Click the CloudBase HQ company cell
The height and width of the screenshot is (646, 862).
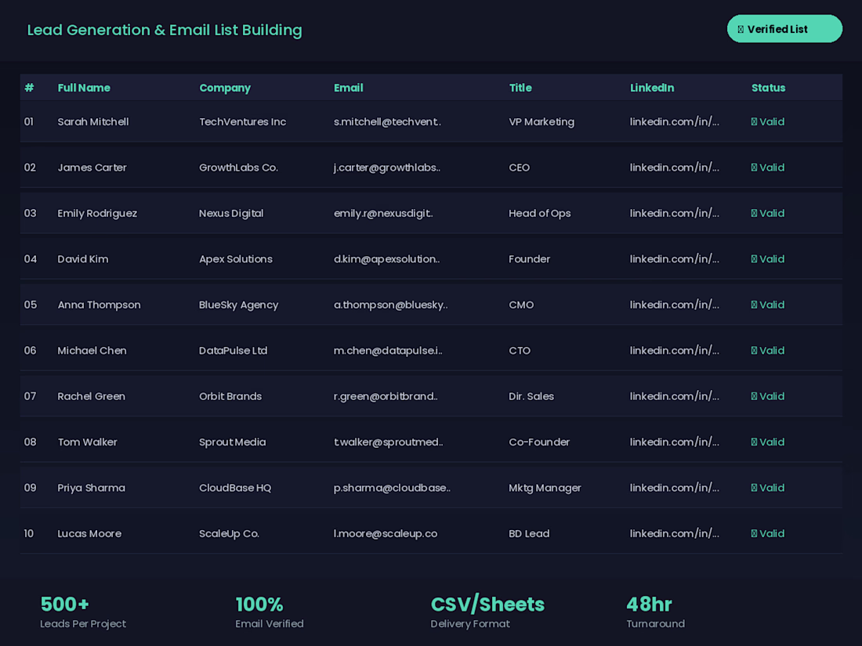(x=235, y=488)
